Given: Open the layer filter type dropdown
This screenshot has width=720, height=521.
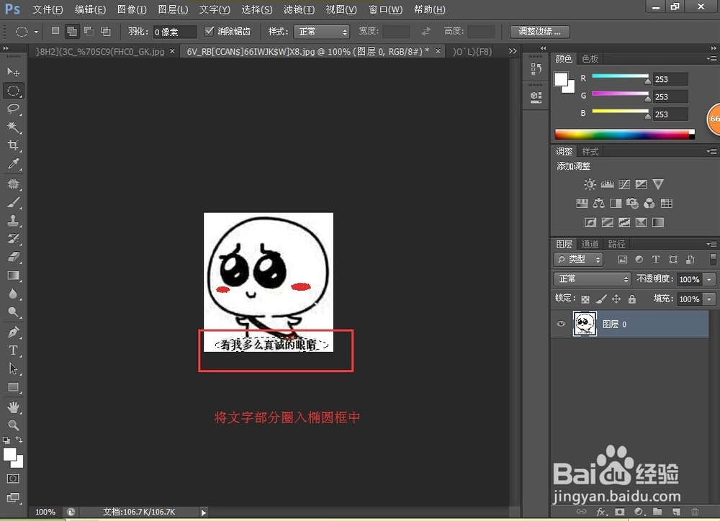Looking at the screenshot, I should (x=578, y=260).
